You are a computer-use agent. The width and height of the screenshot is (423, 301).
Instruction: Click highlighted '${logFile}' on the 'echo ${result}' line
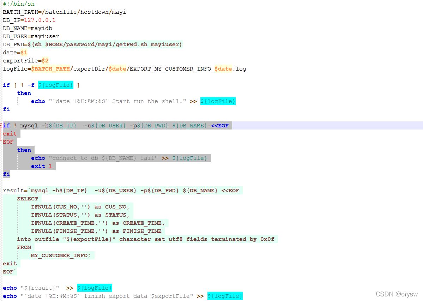tap(95, 288)
